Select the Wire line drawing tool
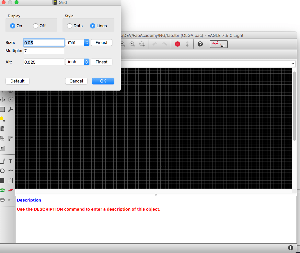Screen dimensions: 300x253 3,161
